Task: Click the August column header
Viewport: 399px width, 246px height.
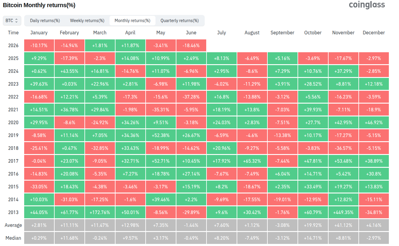Action: click(x=252, y=33)
